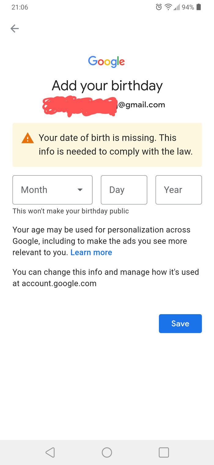Viewport: 214px width, 465px height.
Task: Tap the recent apps square navigation button
Action: pyautogui.click(x=164, y=452)
